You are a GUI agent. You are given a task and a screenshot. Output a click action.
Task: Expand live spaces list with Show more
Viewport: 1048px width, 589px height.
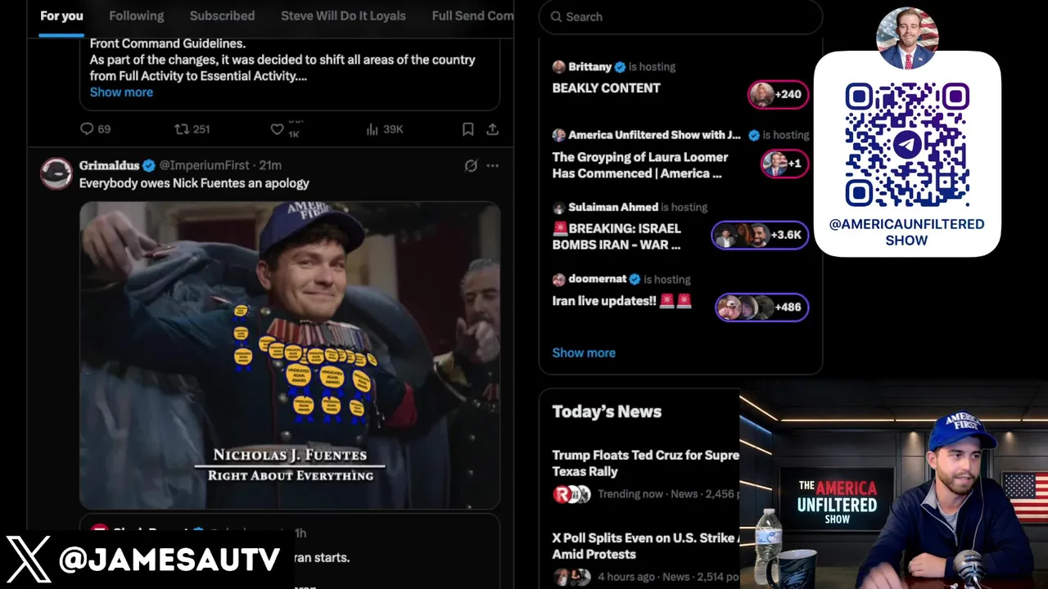(x=584, y=353)
